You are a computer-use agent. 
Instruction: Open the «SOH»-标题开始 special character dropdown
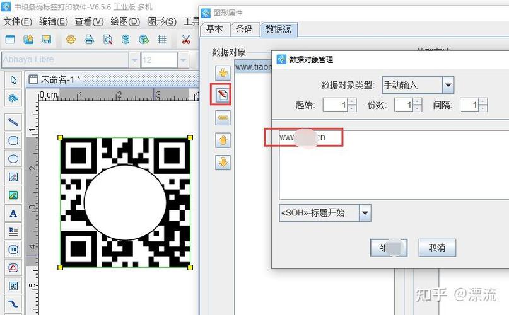coord(365,213)
